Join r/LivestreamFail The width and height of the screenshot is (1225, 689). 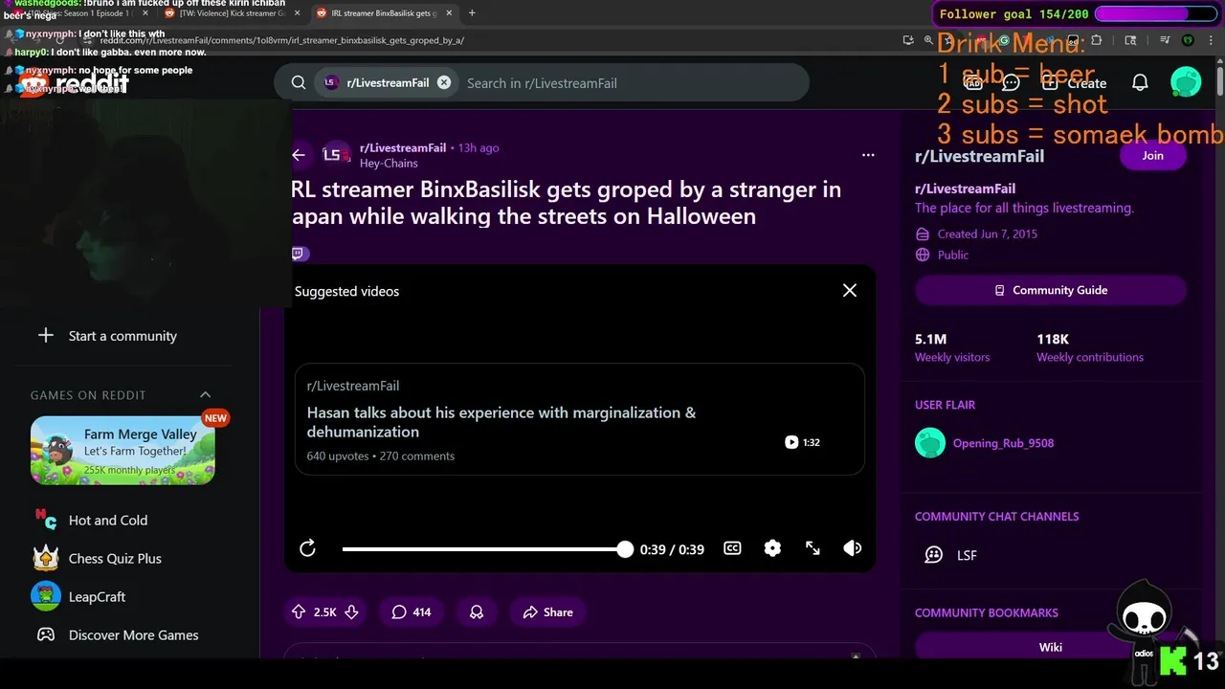(x=1152, y=156)
